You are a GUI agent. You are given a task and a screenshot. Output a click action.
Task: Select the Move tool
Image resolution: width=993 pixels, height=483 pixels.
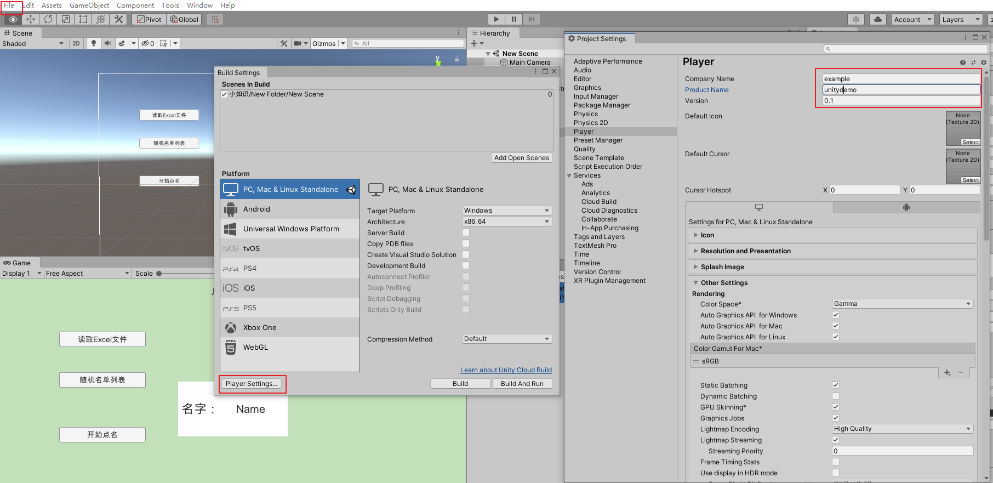coord(31,19)
